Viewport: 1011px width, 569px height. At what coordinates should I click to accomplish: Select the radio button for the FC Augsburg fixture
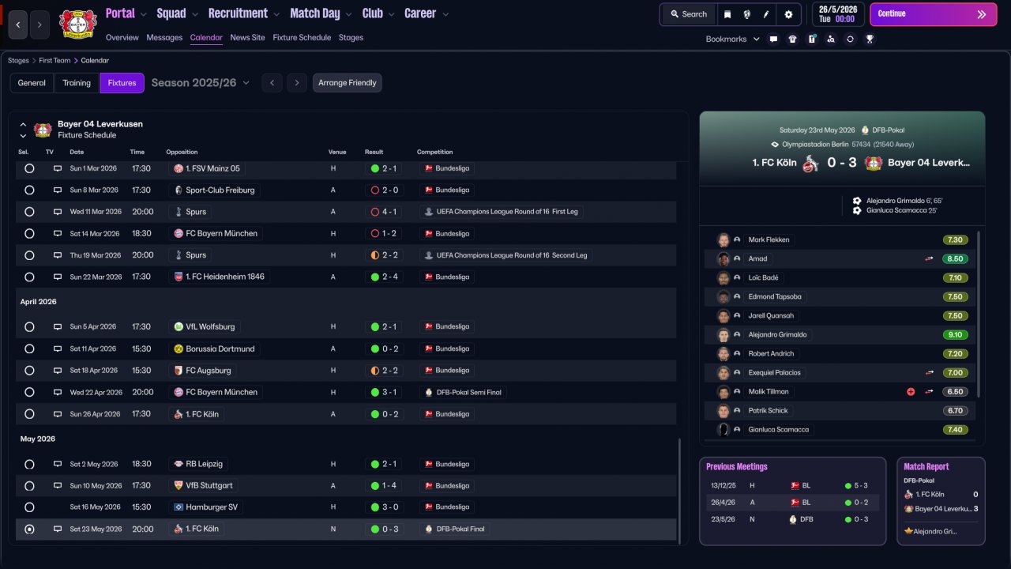click(29, 371)
